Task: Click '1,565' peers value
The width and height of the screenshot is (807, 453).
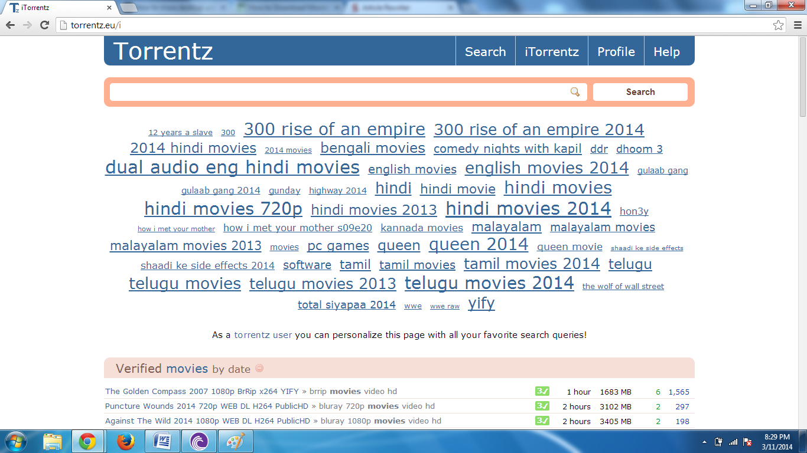Action: click(679, 392)
